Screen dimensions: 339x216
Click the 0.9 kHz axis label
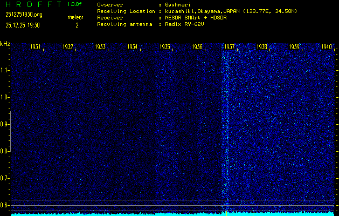[4, 124]
